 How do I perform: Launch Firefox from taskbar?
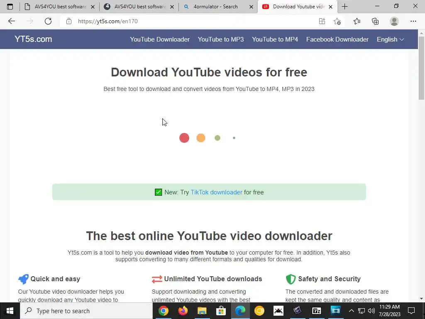pyautogui.click(x=183, y=311)
